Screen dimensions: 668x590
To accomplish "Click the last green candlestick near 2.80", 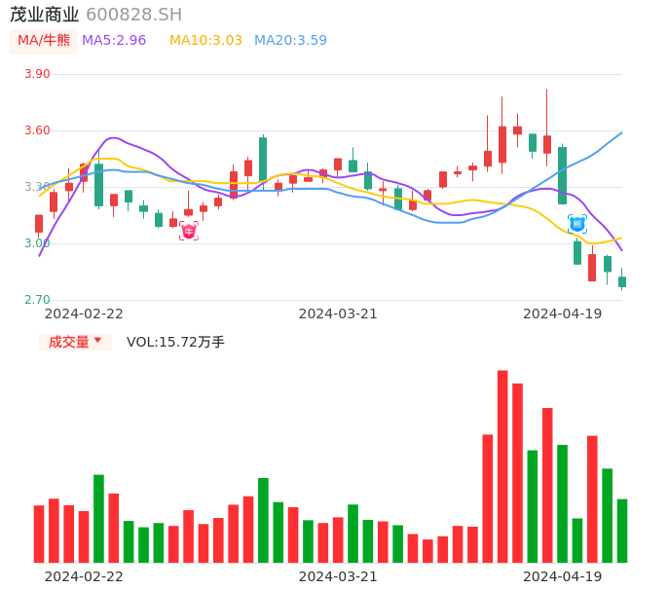I will click(622, 281).
